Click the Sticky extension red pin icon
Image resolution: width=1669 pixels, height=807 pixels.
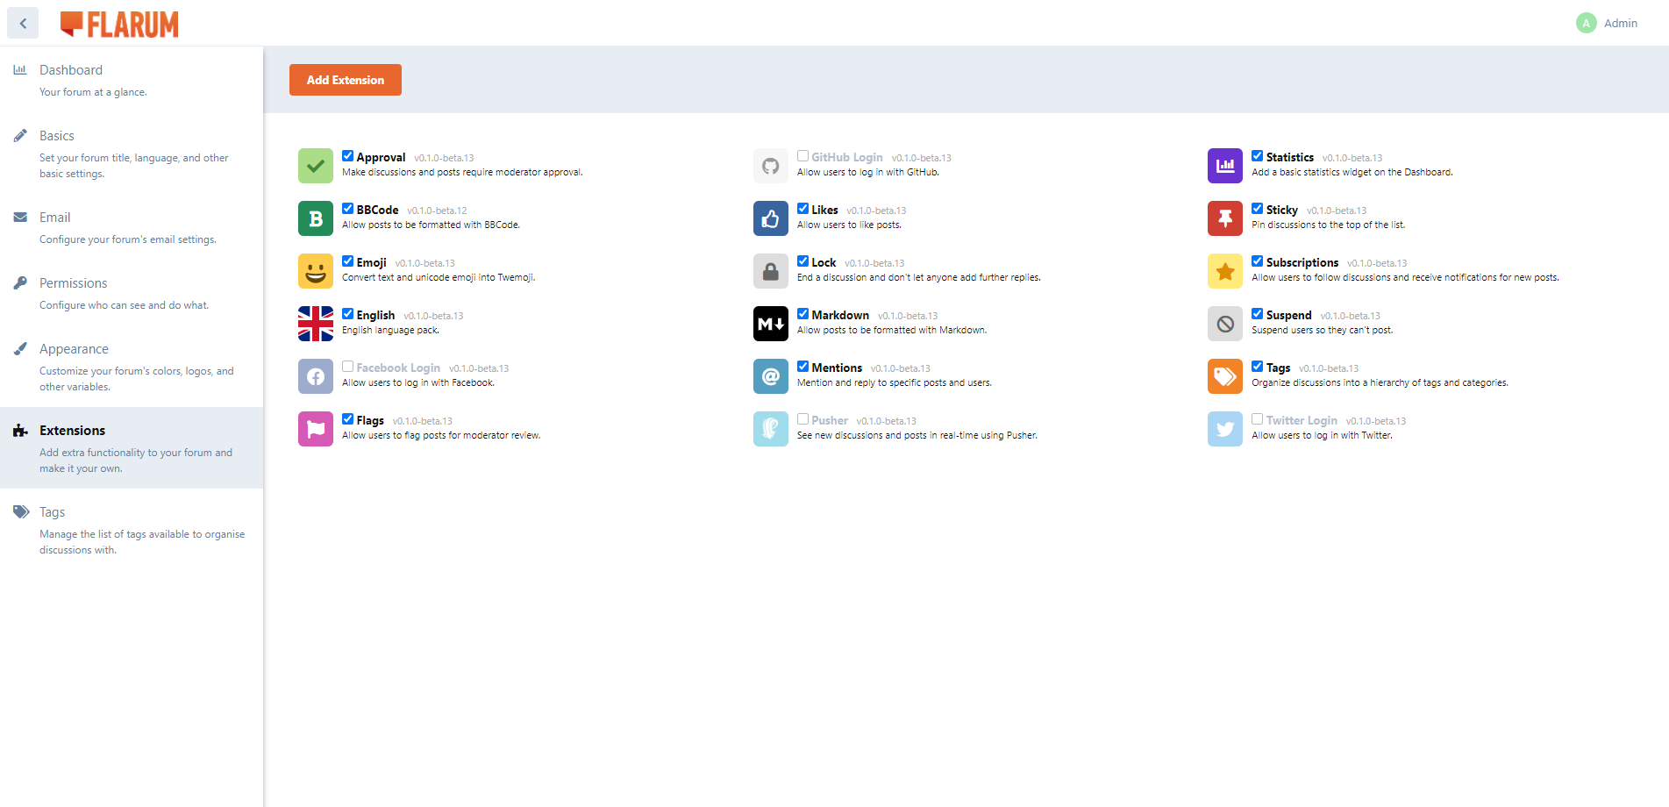click(1225, 218)
